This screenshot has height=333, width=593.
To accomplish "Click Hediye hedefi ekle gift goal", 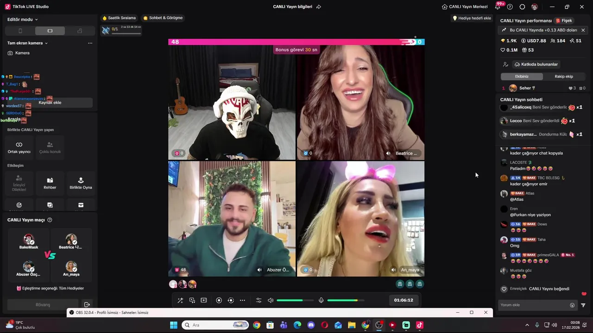I will (472, 18).
